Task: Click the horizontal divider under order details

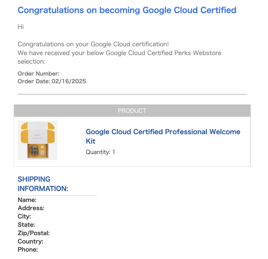Action: coord(132,94)
